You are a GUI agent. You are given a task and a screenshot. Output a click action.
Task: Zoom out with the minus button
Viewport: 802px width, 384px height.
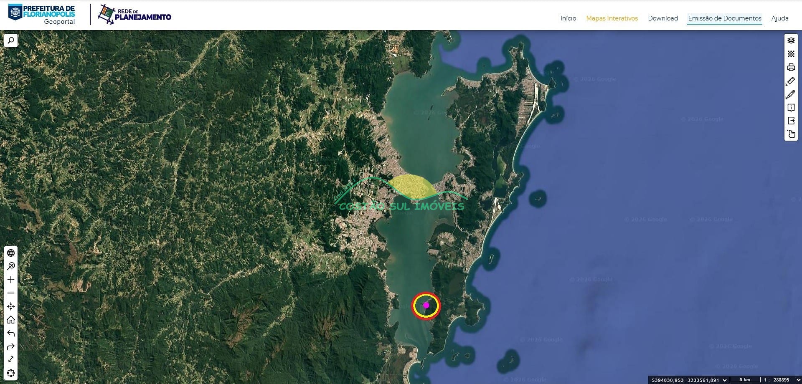11,293
